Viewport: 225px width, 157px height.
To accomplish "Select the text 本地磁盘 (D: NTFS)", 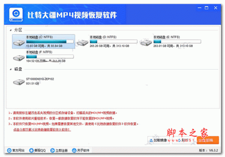I will pyautogui.click(x=103, y=37).
